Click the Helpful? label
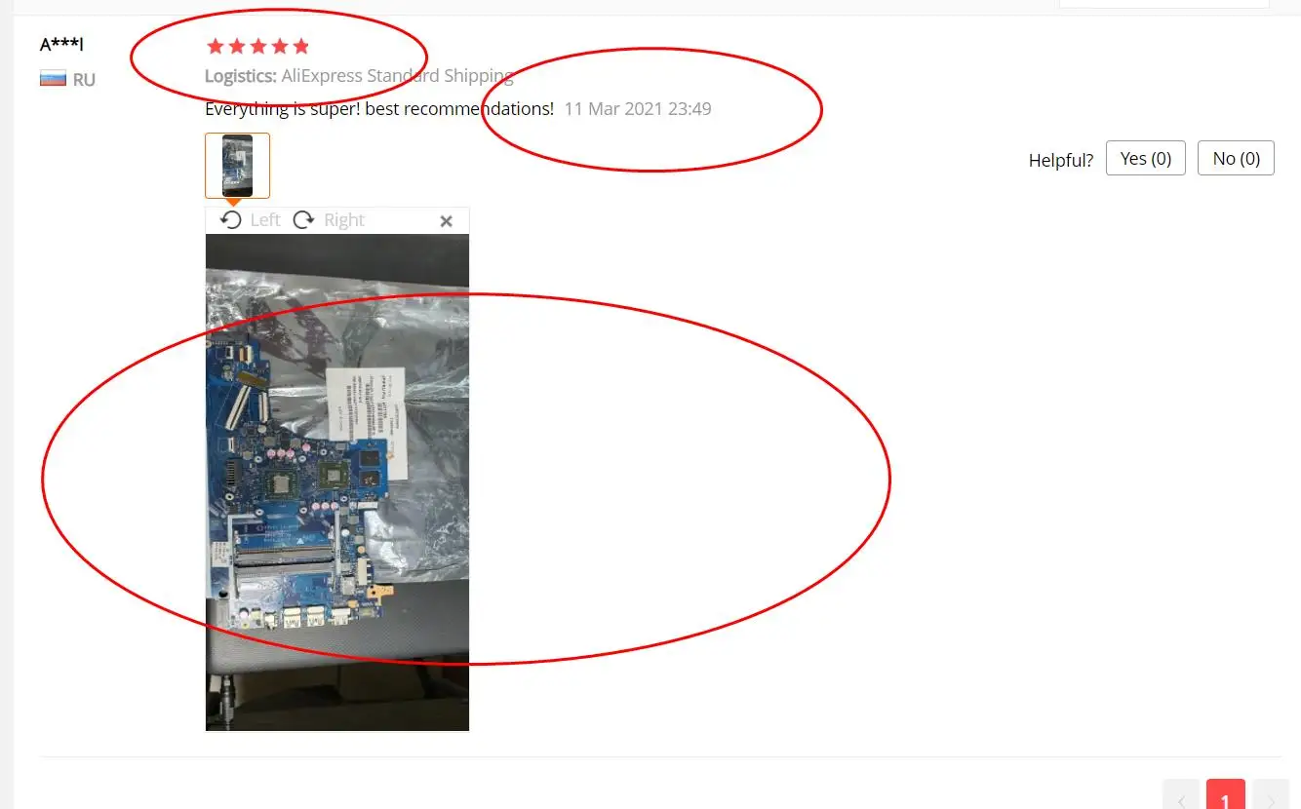 coord(1061,160)
